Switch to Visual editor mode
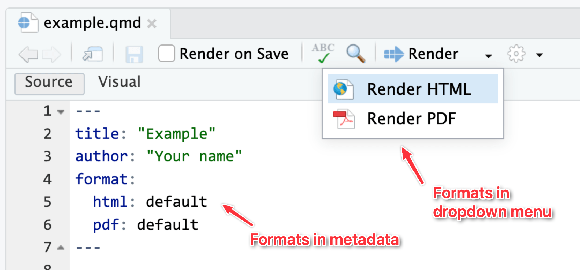The image size is (580, 270). point(119,82)
